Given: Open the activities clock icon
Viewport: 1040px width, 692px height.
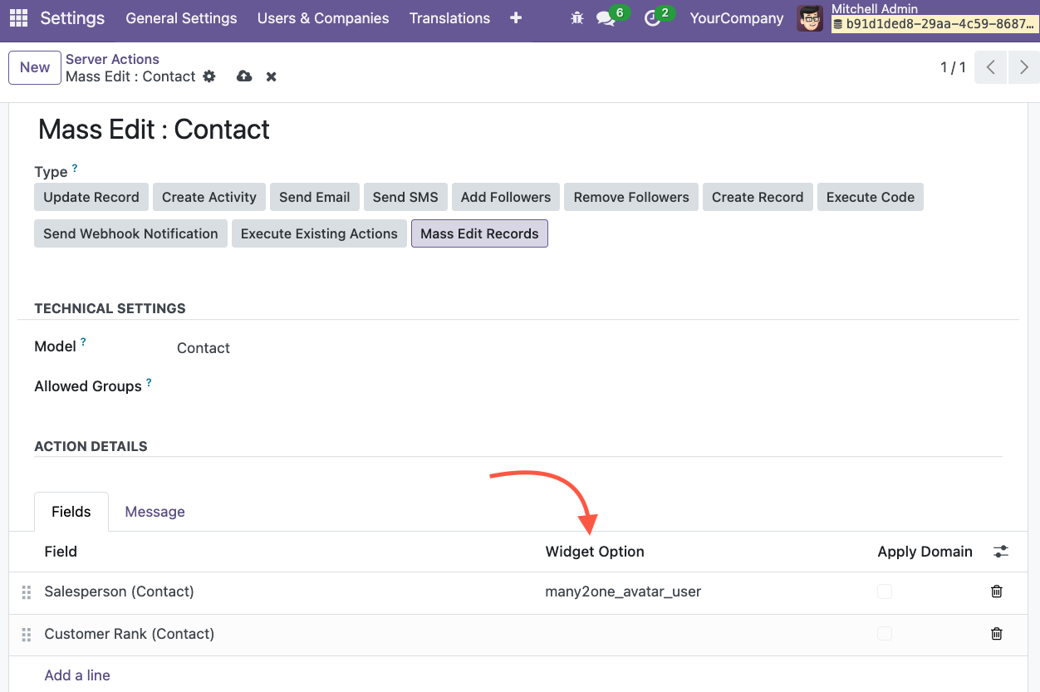Looking at the screenshot, I should click(652, 18).
